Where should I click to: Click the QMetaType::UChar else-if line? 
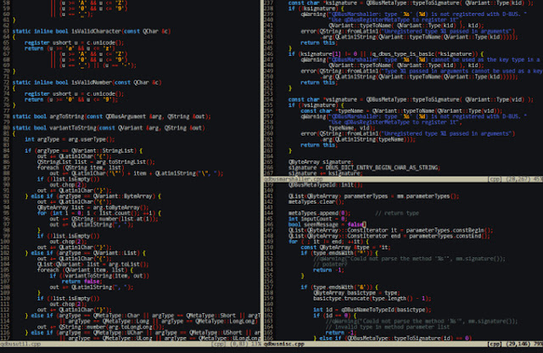click(x=143, y=333)
